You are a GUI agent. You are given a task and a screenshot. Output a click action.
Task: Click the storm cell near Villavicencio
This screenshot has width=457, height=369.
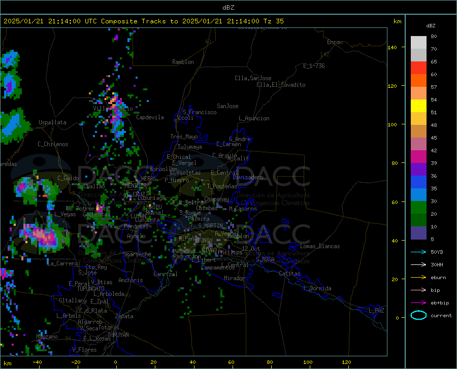(117, 112)
